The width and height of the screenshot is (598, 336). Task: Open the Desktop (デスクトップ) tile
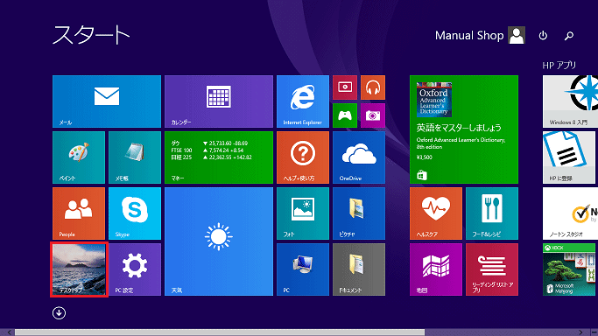79,269
